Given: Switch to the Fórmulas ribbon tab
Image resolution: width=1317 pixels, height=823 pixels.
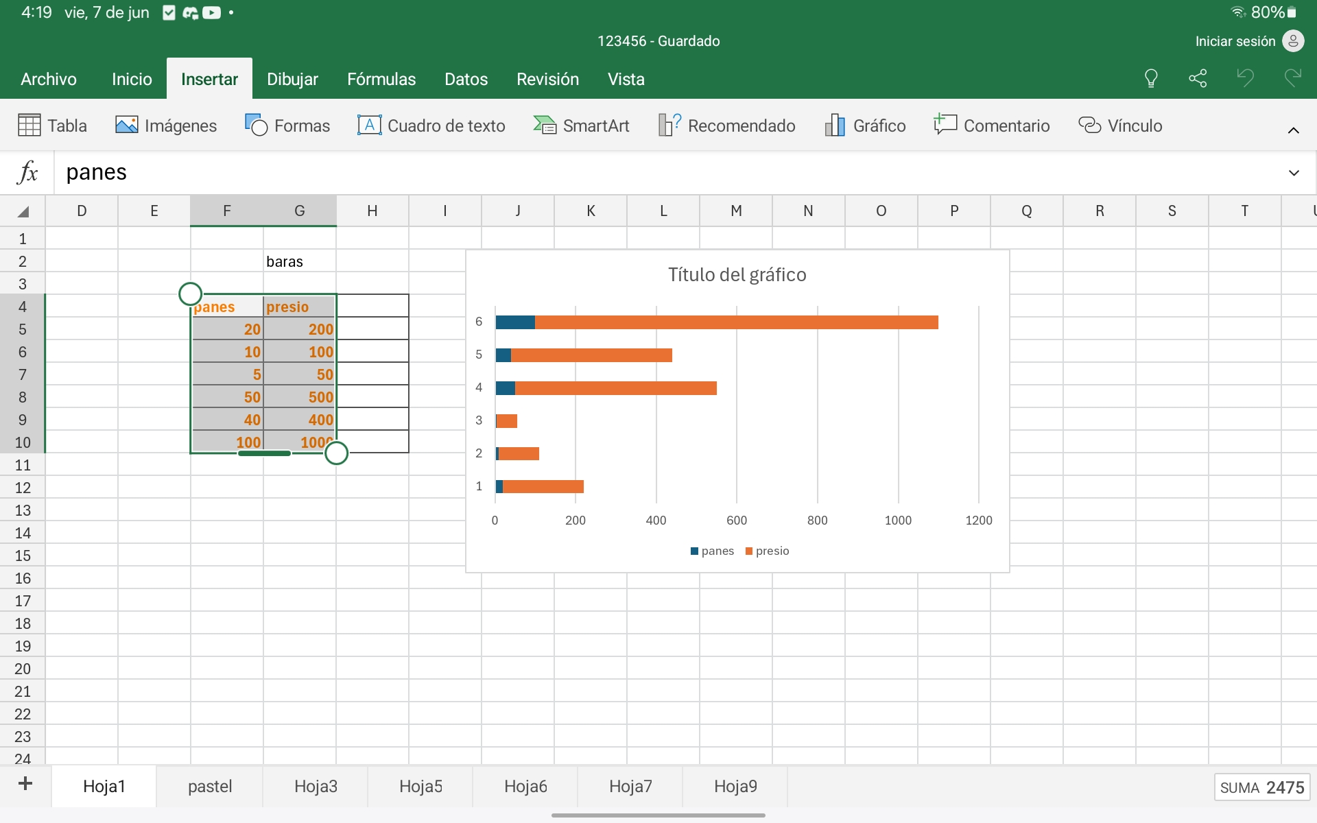Looking at the screenshot, I should click(x=381, y=79).
